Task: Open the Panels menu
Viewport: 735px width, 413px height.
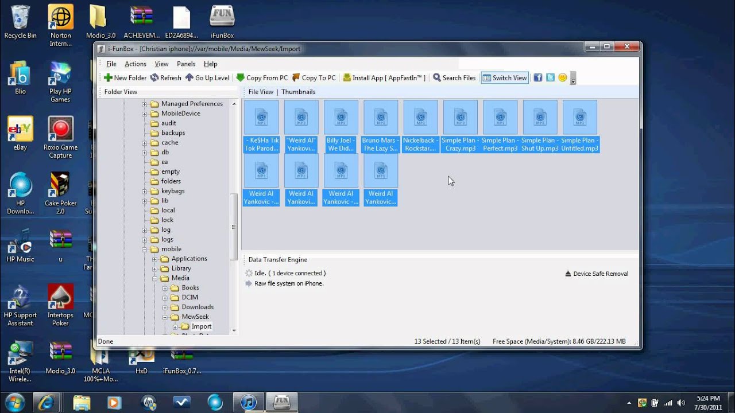Action: point(186,64)
